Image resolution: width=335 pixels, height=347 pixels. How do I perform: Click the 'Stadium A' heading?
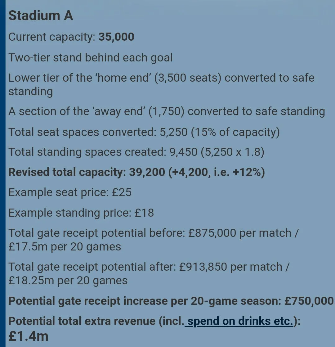41,16
